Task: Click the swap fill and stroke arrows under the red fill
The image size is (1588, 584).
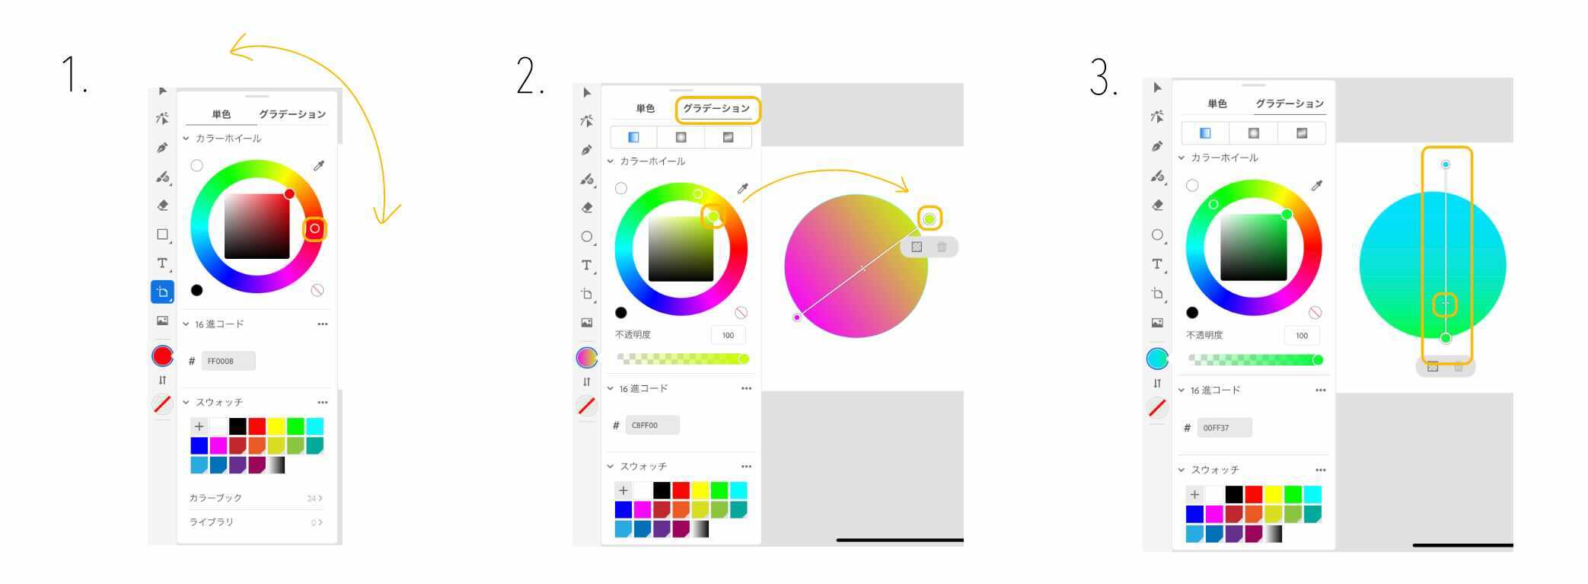Action: click(x=162, y=380)
